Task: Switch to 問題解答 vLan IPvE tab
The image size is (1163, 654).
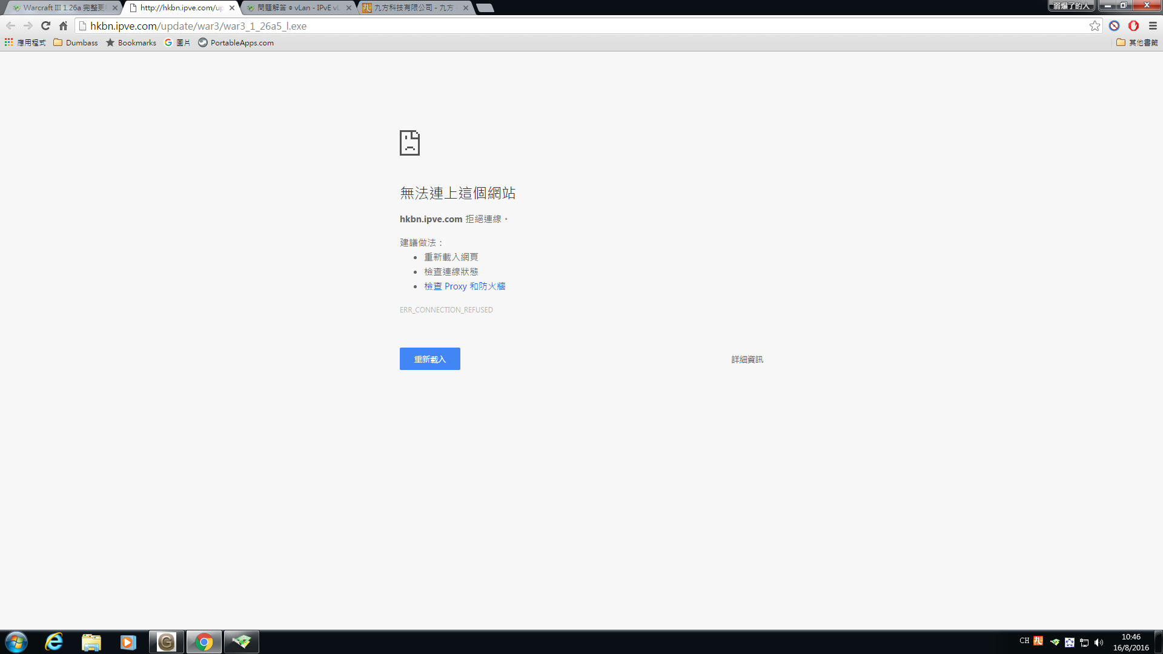Action: (297, 8)
